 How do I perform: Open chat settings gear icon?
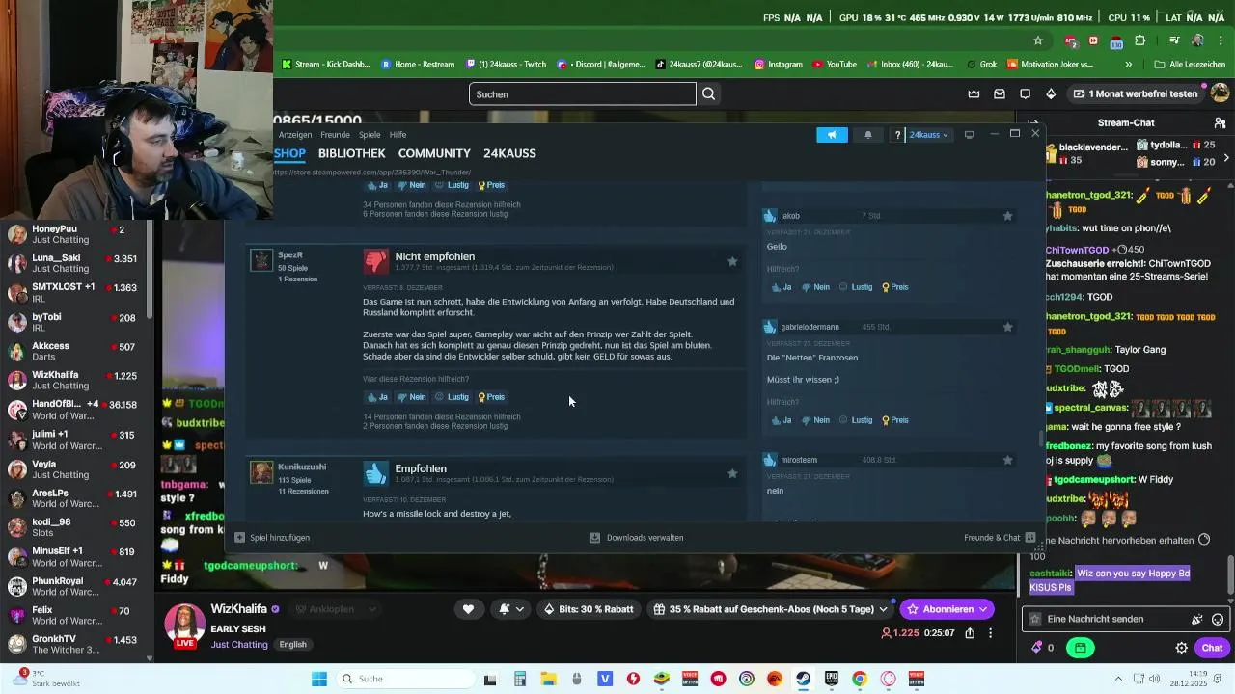(1181, 648)
